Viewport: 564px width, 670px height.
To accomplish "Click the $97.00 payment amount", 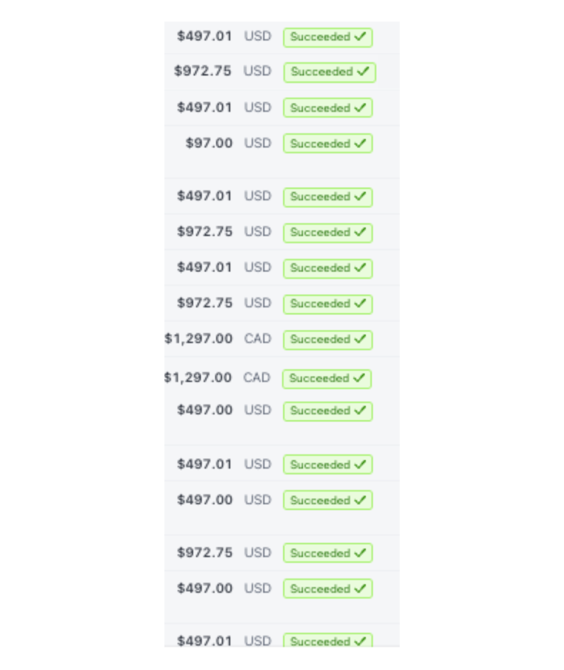I will tap(209, 143).
